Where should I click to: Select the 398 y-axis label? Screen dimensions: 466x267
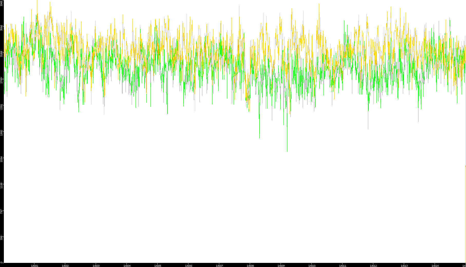click(2, 238)
